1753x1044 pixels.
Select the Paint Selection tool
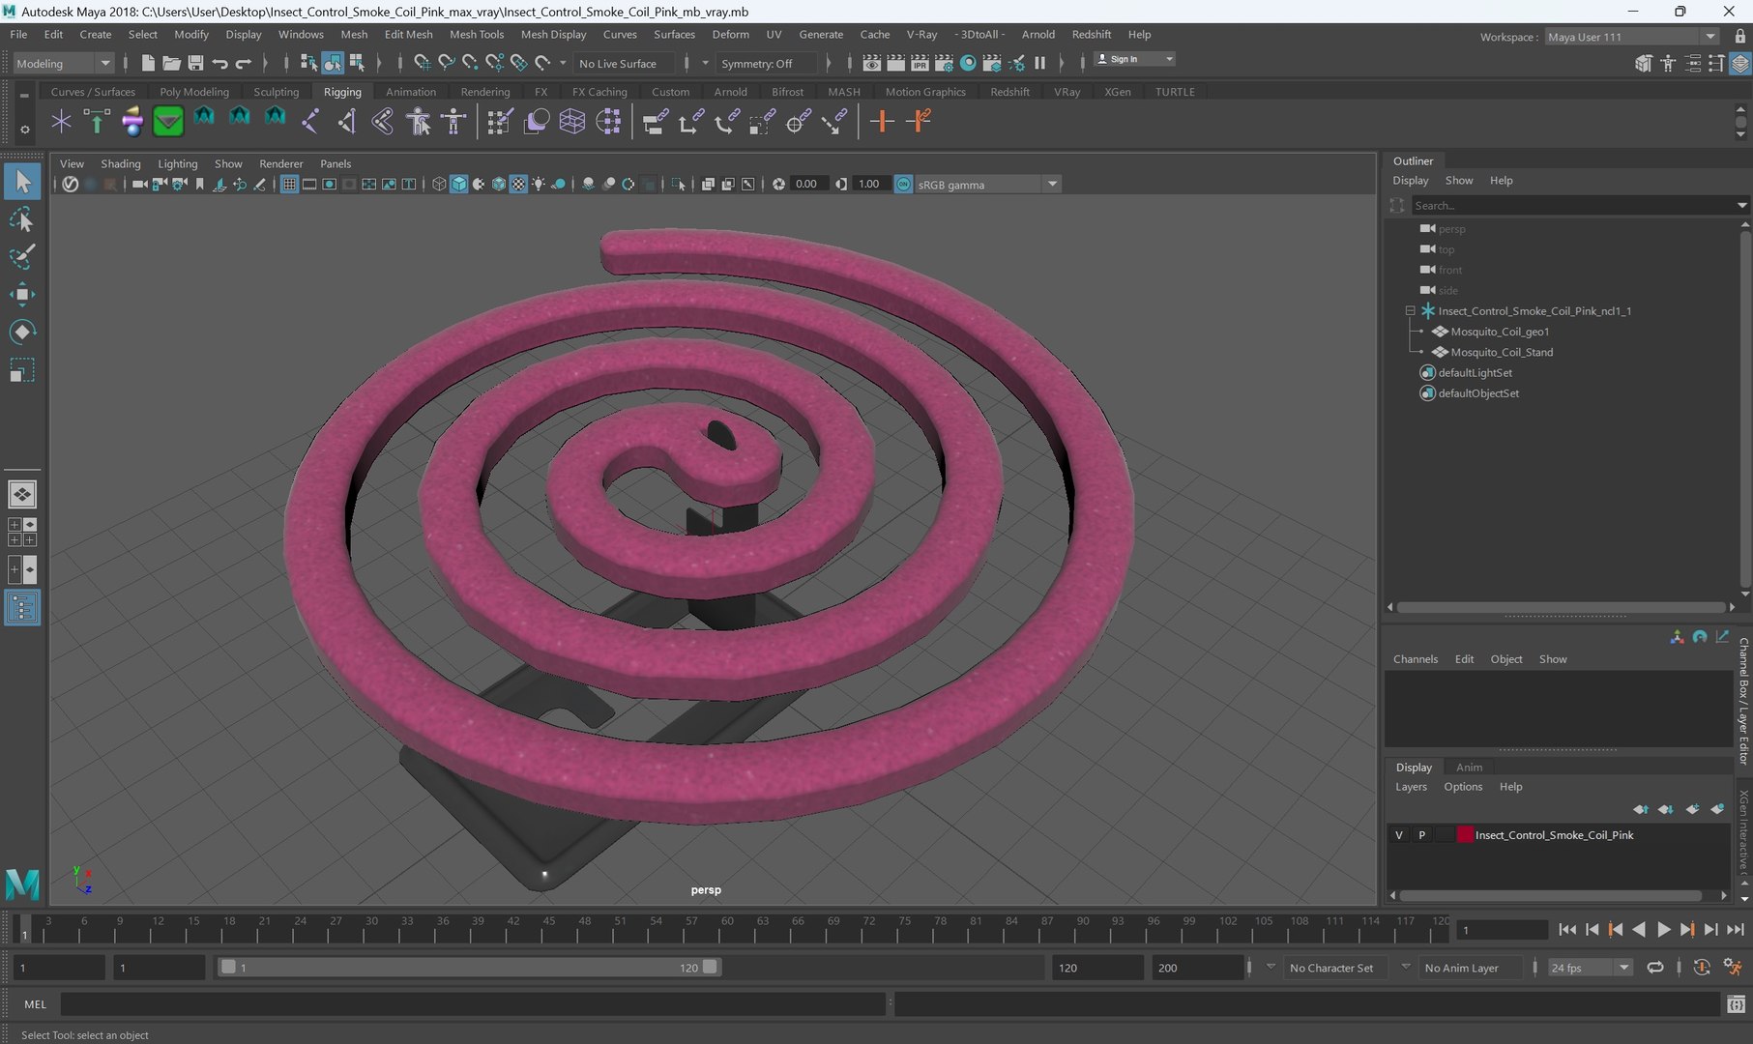(x=21, y=257)
